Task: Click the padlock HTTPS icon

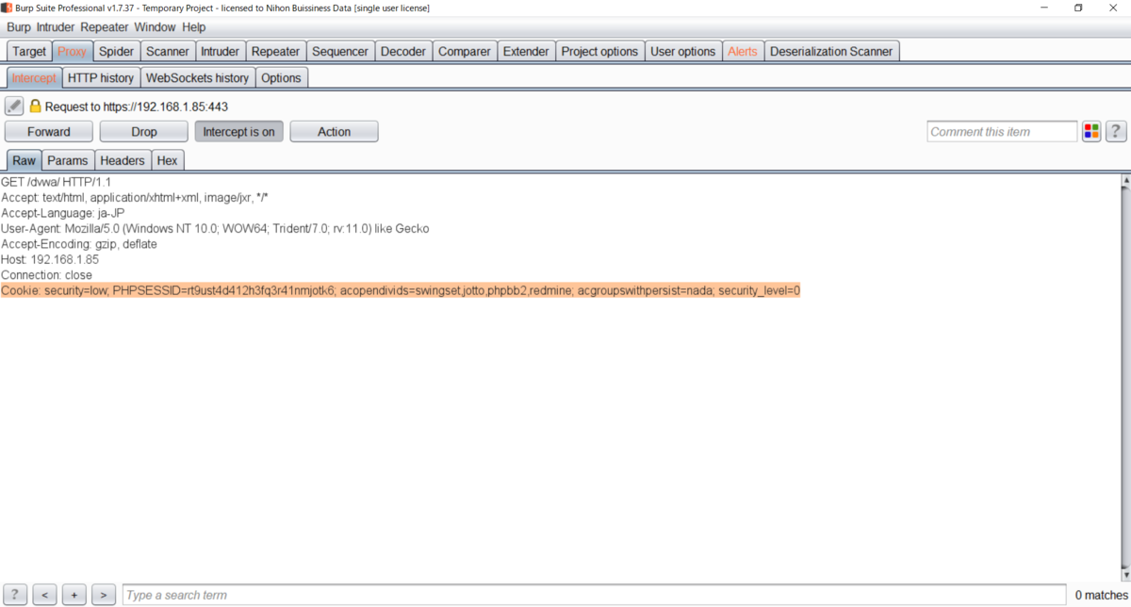Action: point(35,107)
